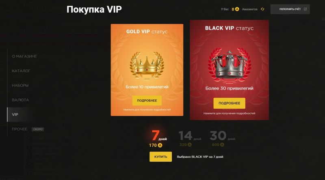
Task: Open the Каталог menu item
Action: [21, 71]
